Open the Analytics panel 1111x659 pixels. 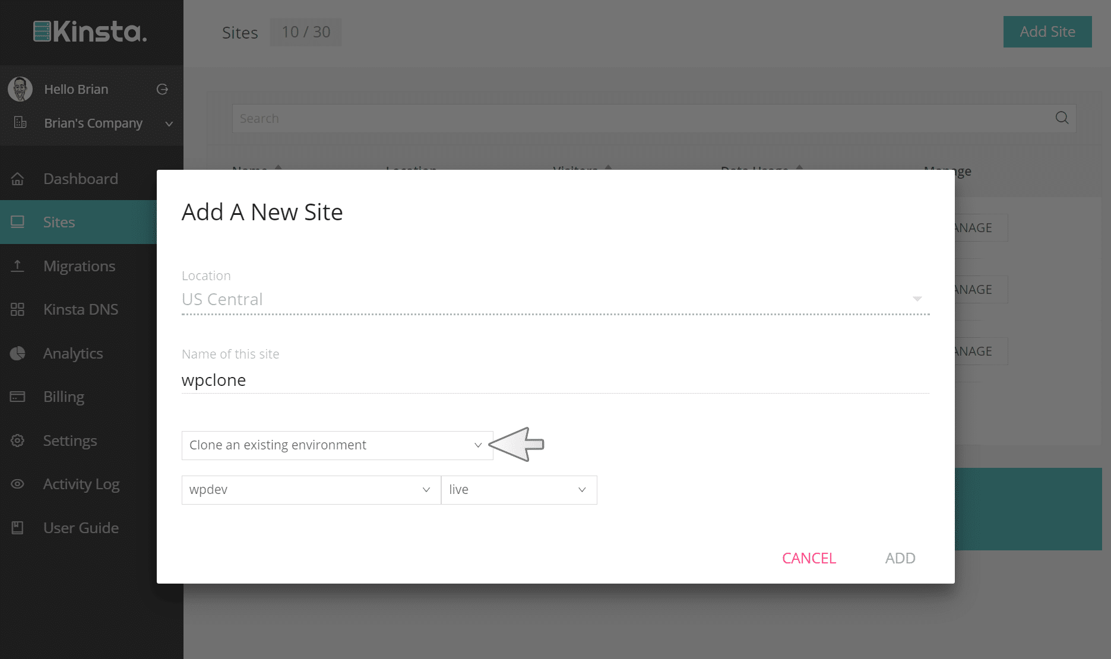point(72,353)
